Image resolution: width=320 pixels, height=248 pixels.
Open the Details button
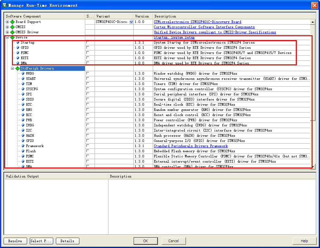click(67, 241)
